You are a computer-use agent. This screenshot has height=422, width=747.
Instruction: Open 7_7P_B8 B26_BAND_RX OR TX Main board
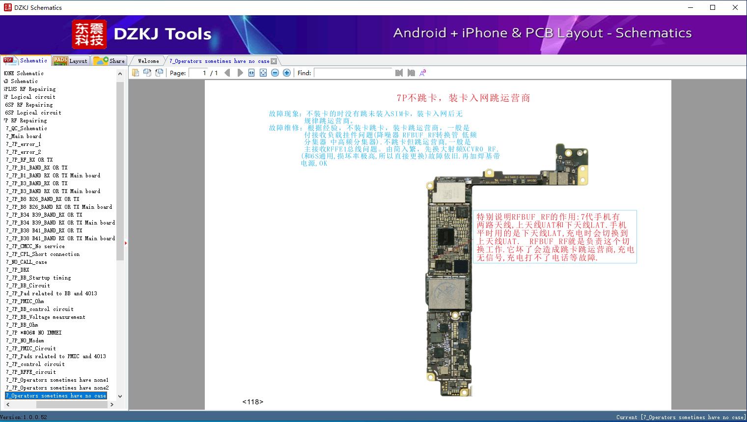click(59, 207)
